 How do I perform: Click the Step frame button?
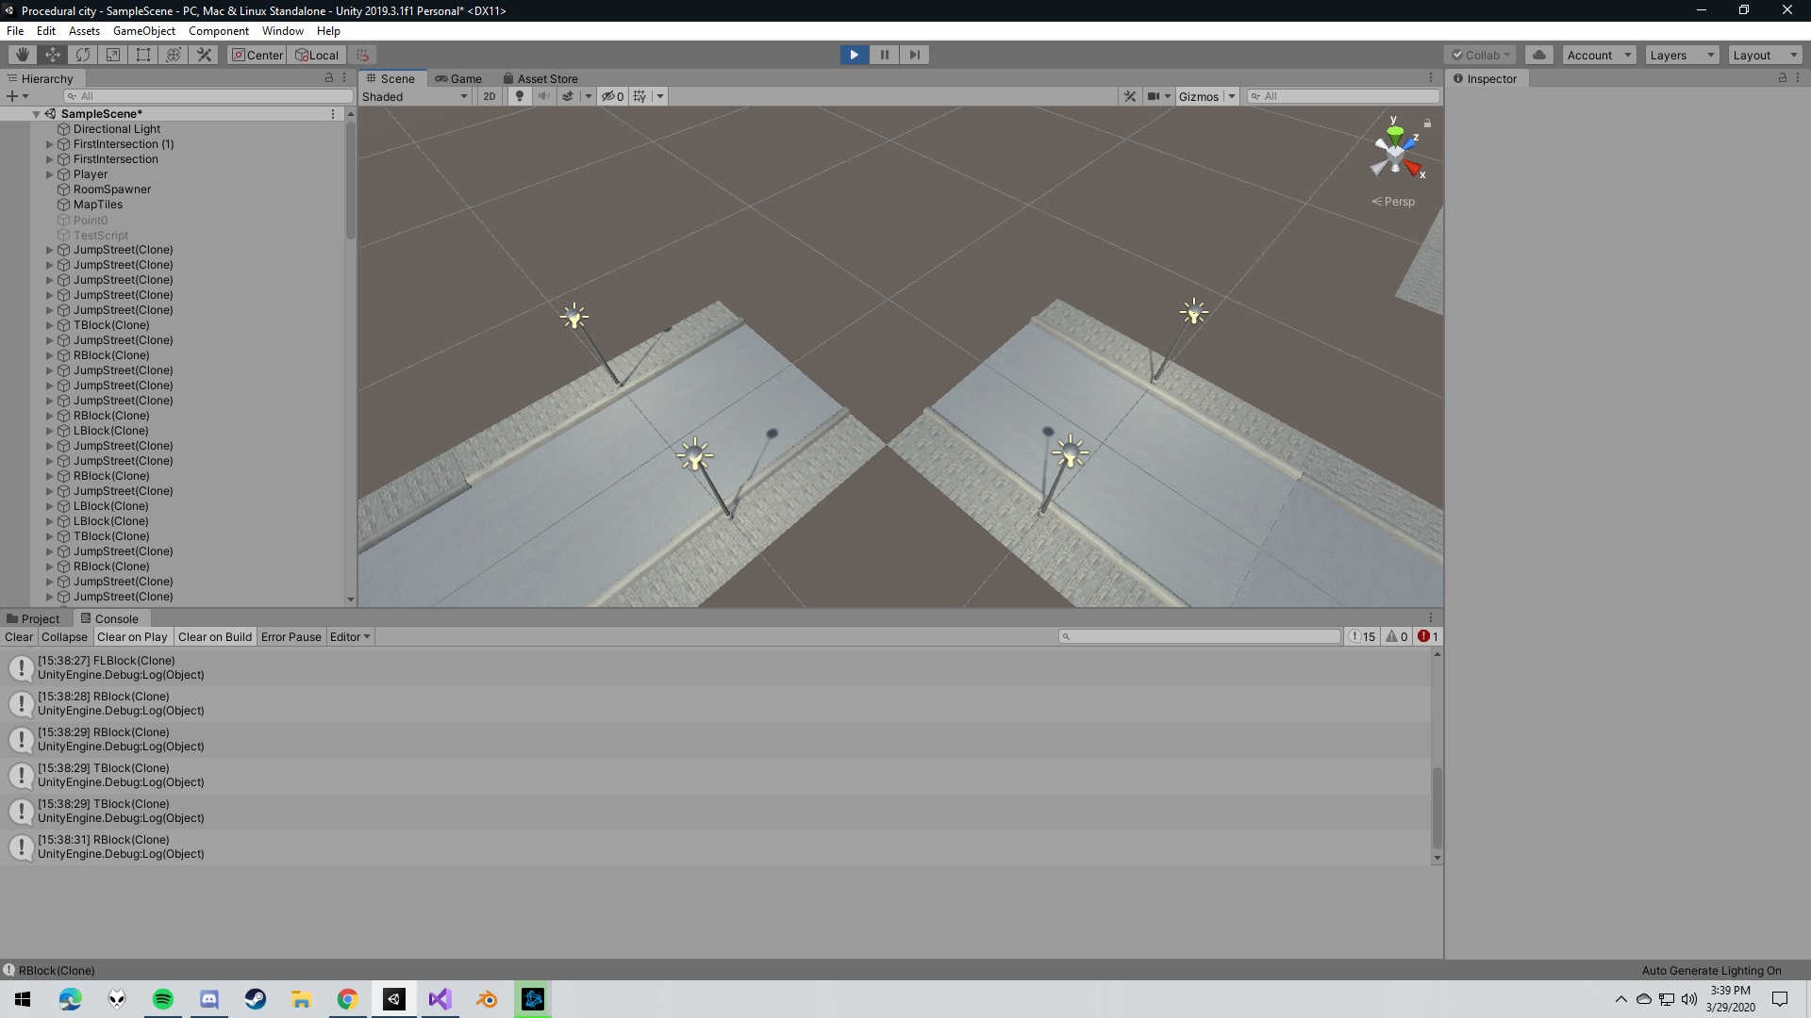pyautogui.click(x=914, y=55)
